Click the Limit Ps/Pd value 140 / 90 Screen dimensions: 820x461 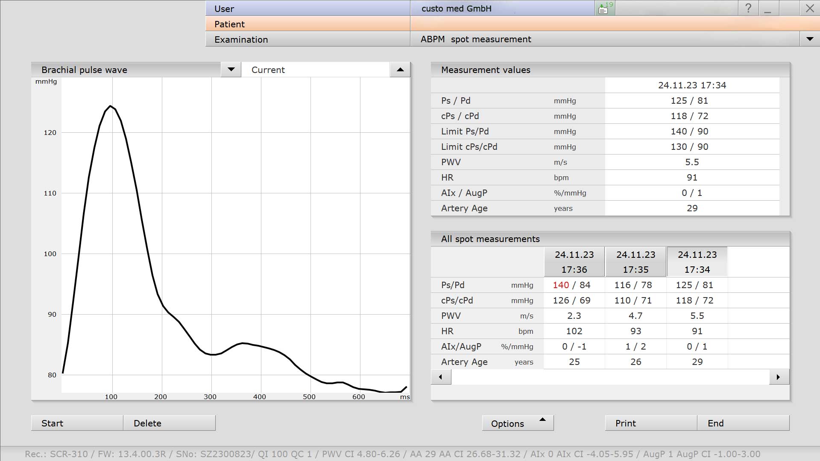[x=689, y=131]
